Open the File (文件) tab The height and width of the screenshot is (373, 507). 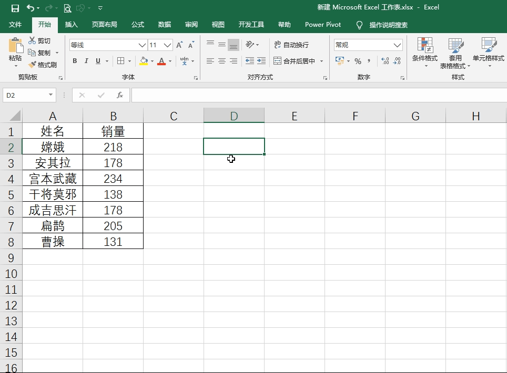[15, 25]
